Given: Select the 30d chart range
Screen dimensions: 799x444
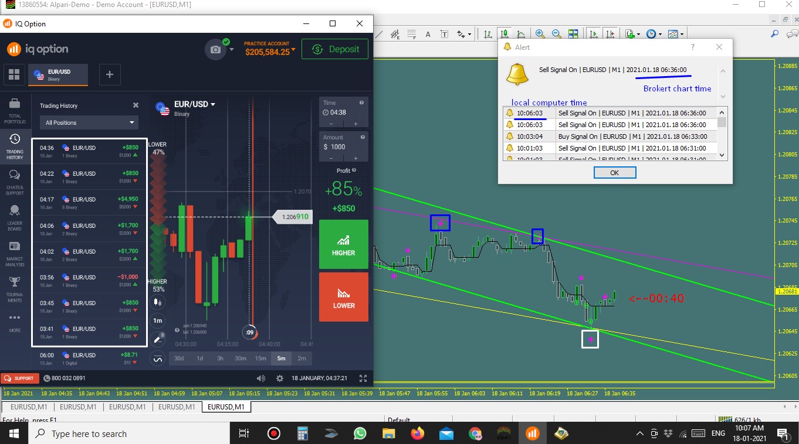Looking at the screenshot, I should point(179,358).
